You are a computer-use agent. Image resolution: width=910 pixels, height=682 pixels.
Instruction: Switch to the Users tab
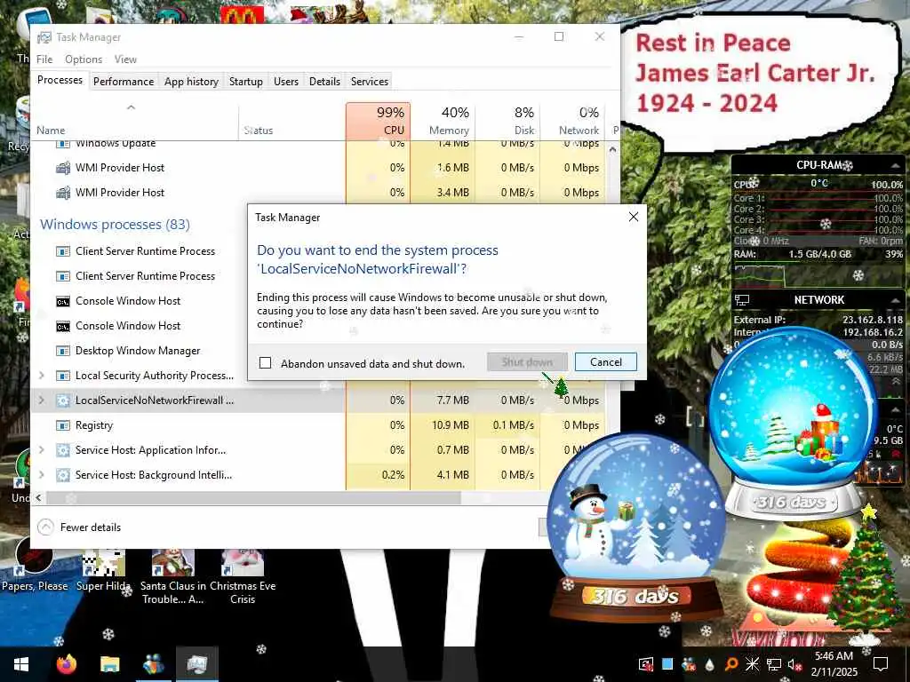pyautogui.click(x=285, y=81)
